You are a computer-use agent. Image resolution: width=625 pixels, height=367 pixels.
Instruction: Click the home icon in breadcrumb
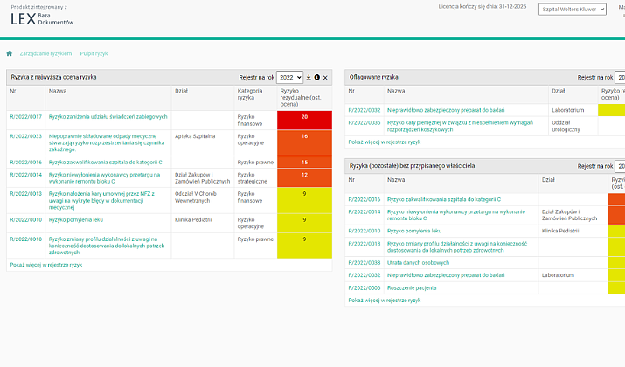(x=10, y=54)
